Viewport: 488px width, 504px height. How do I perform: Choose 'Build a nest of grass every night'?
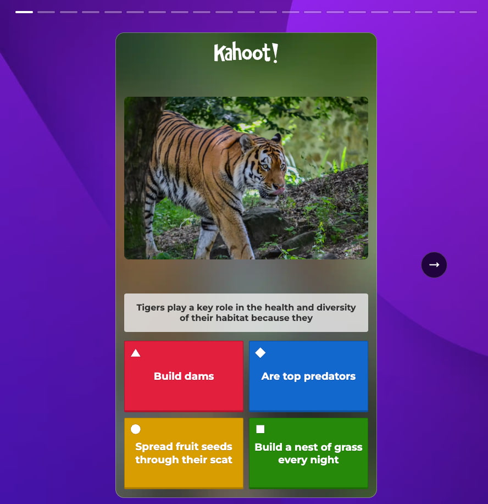tap(308, 453)
